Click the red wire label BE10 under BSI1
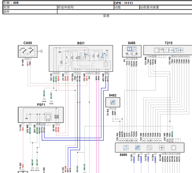The width and height of the screenshot is (192, 173). point(58,78)
